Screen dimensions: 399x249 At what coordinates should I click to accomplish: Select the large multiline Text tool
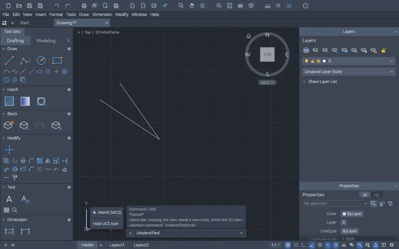click(x=9, y=199)
